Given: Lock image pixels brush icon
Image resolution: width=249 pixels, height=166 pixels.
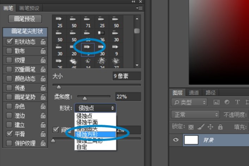Looking at the screenshot, I should [x=201, y=127].
